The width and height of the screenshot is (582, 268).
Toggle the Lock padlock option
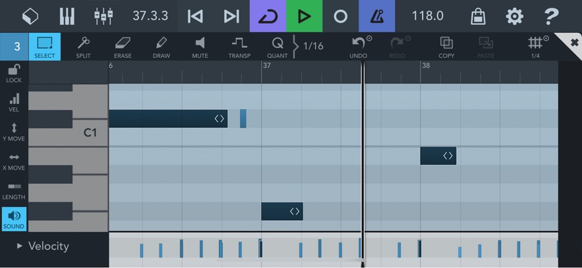point(14,73)
